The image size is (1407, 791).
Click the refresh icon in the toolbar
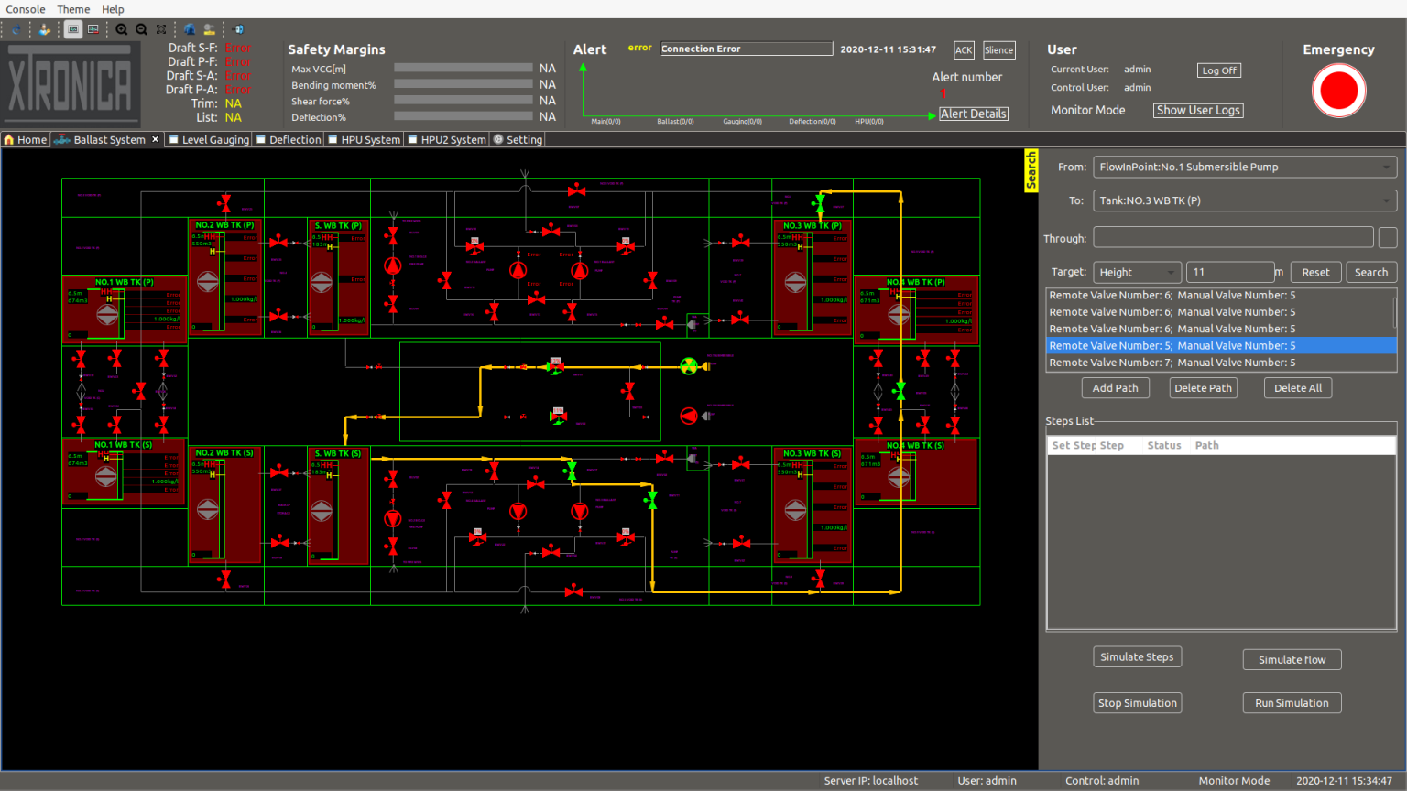tap(16, 29)
